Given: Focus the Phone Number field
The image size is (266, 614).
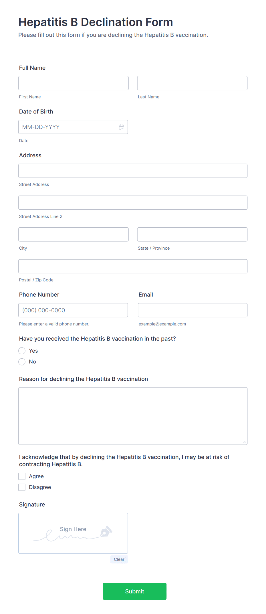Looking at the screenshot, I should (x=73, y=310).
